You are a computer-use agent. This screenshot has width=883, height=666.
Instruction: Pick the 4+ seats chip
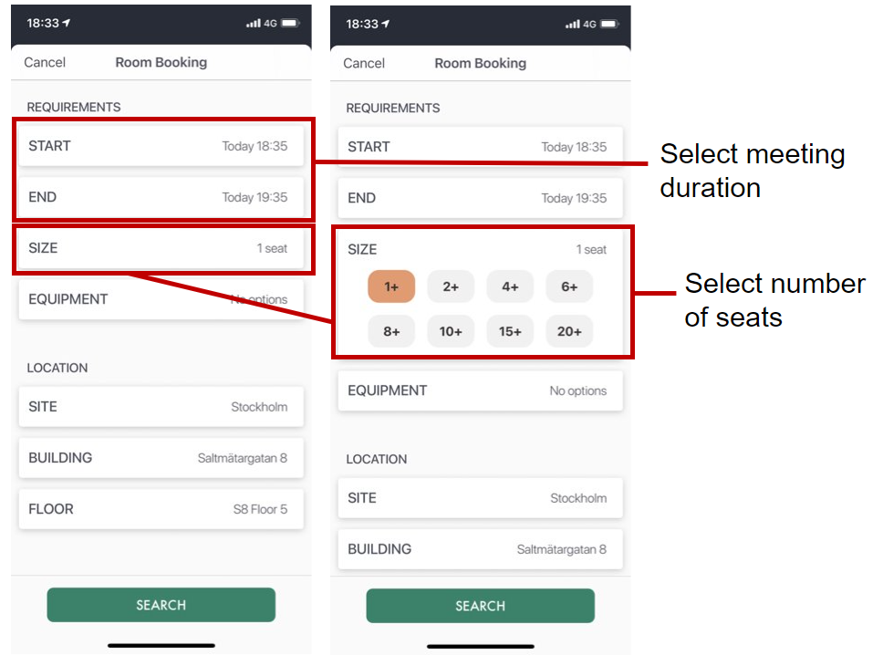(510, 286)
